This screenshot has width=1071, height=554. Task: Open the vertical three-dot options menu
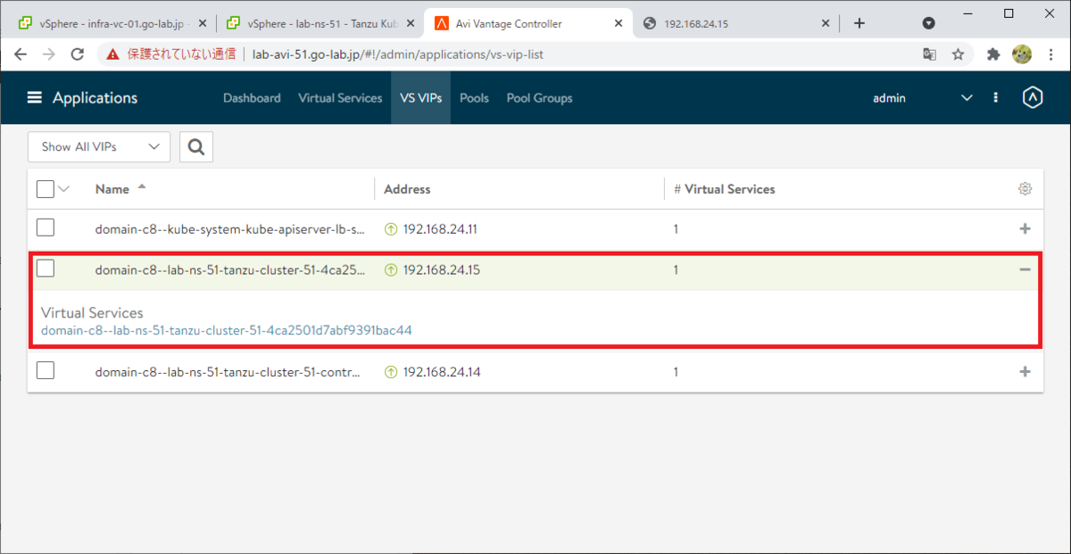click(x=996, y=98)
